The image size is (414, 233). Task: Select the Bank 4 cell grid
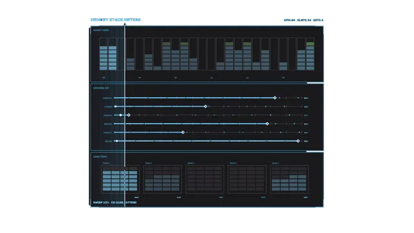[x=247, y=179]
